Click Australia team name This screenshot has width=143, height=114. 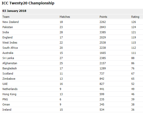click(8, 53)
